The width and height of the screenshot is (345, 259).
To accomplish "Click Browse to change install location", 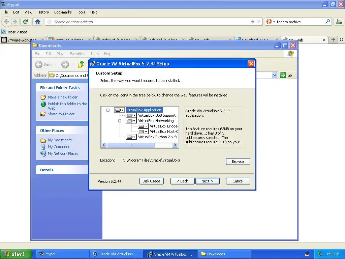I will [x=238, y=162].
